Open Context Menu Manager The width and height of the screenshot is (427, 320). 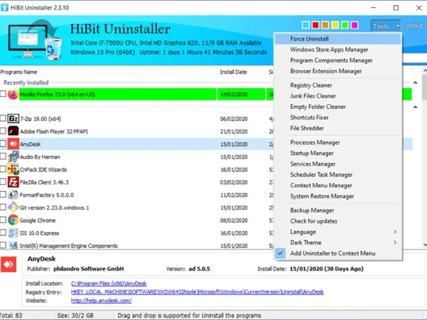tap(338, 185)
